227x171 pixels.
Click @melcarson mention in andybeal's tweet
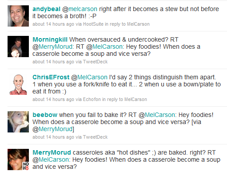tap(80, 9)
